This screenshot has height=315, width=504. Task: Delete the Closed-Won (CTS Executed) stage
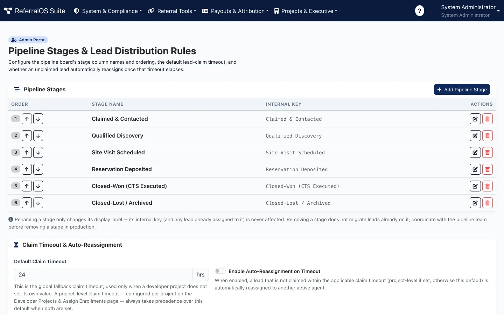(487, 186)
